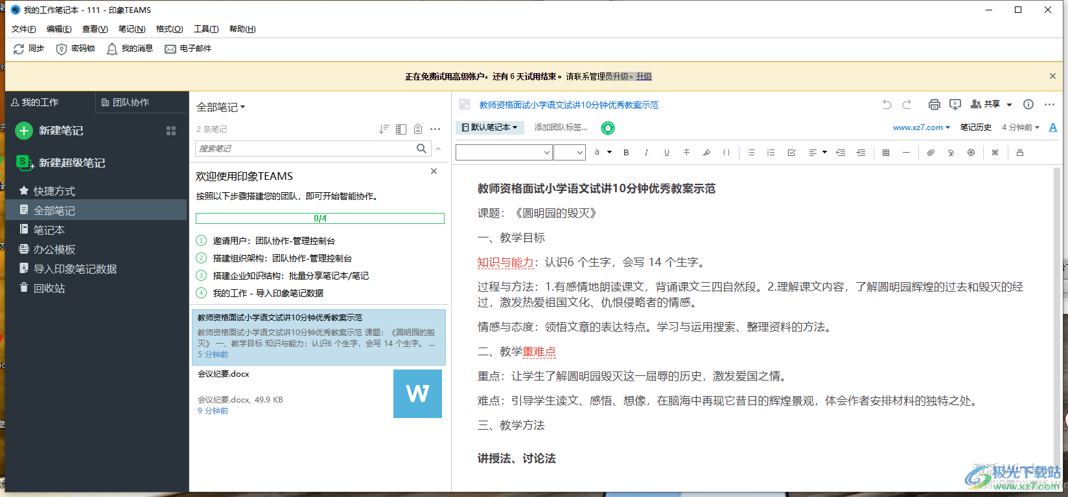Image resolution: width=1068 pixels, height=497 pixels.
Task: Toggle bold formatting
Action: pyautogui.click(x=626, y=153)
